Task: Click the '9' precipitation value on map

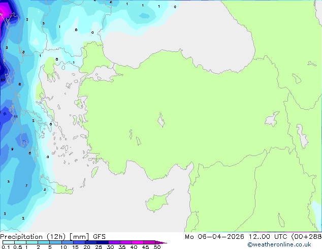Action: (x=12, y=149)
